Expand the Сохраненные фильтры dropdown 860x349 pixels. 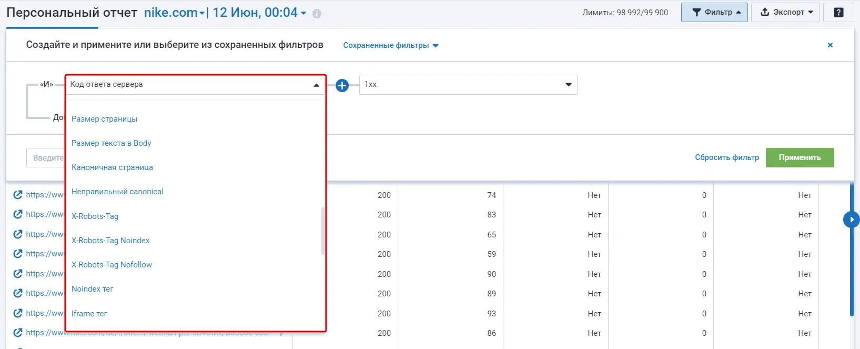pos(390,45)
